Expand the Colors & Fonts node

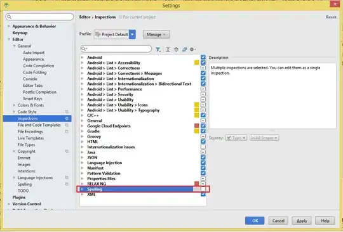(14, 105)
